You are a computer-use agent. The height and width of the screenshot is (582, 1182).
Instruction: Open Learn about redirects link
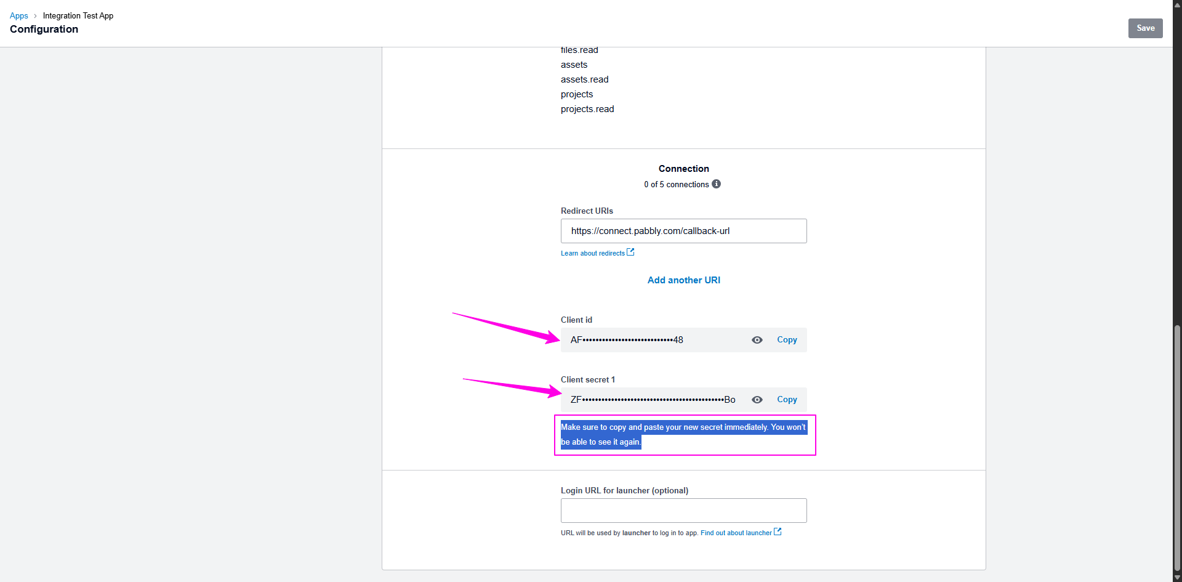(x=593, y=253)
